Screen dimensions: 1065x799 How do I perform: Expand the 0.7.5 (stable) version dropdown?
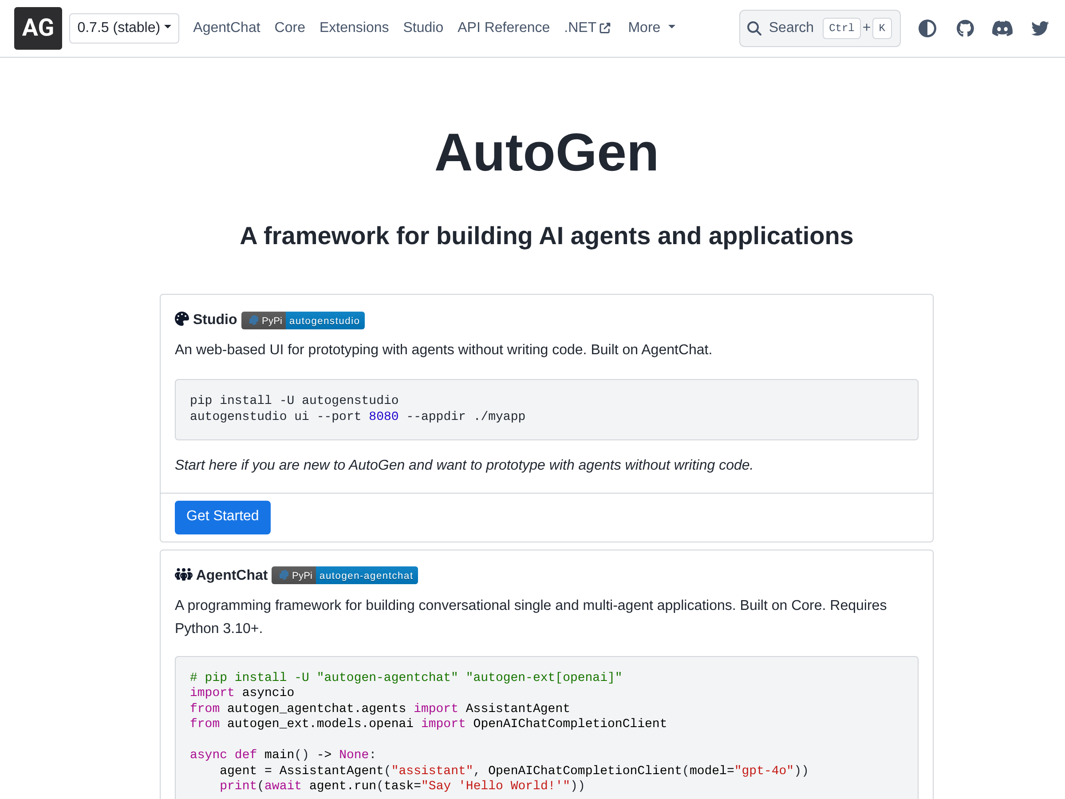tap(124, 28)
